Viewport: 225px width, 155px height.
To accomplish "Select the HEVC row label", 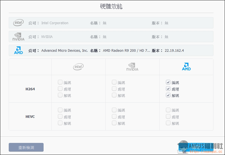I will coord(30,116).
